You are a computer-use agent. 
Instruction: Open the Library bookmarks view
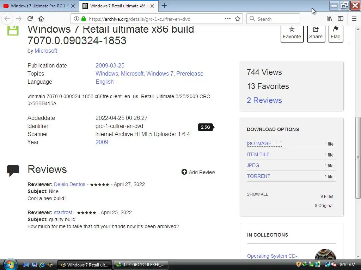click(330, 19)
